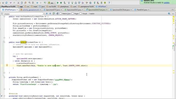The image size is (176, 99).
Task: Collapse the getPictureName method fold marker
Action: point(4,77)
